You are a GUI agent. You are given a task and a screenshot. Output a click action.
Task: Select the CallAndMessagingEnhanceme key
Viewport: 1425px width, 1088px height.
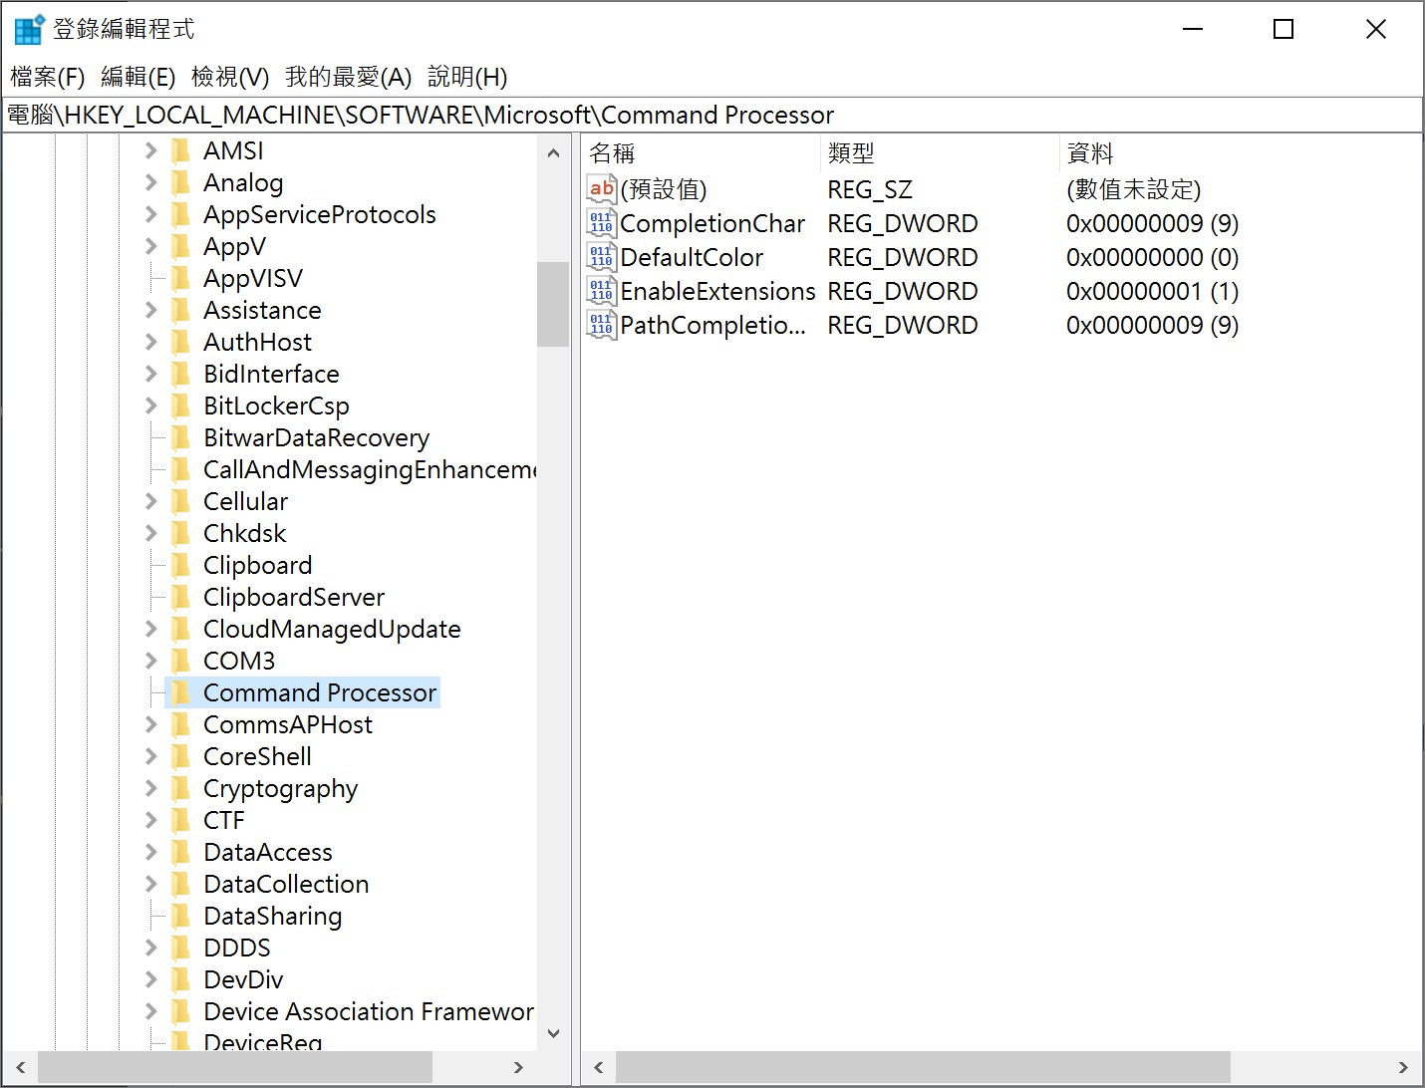369,469
